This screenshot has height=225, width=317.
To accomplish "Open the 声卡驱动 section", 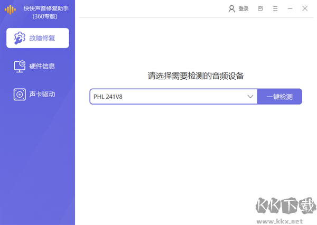I will 34,94.
